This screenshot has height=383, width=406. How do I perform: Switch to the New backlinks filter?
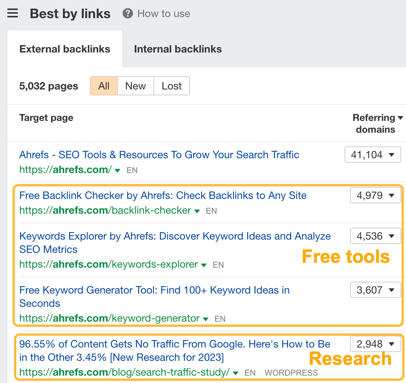tap(135, 86)
